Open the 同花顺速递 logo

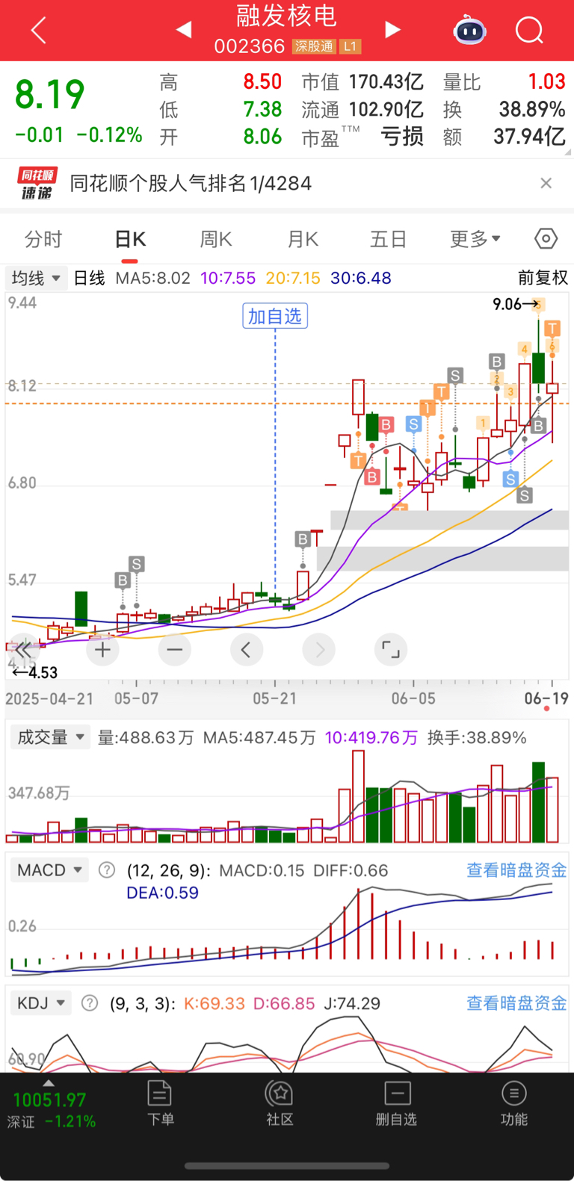pos(37,184)
